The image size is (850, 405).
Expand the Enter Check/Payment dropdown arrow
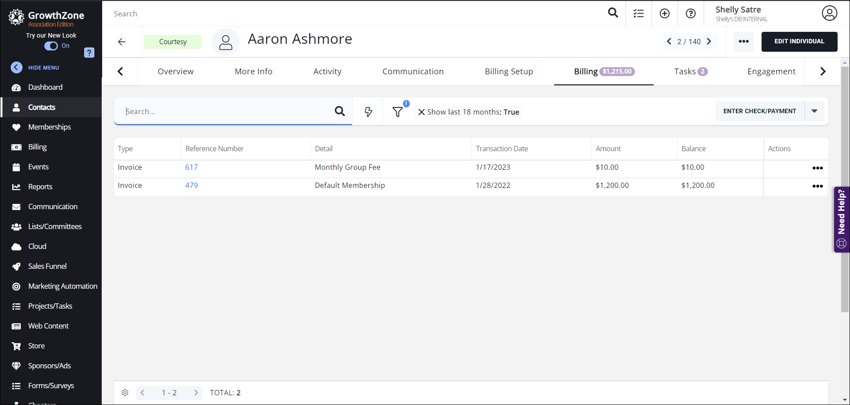[x=814, y=111]
